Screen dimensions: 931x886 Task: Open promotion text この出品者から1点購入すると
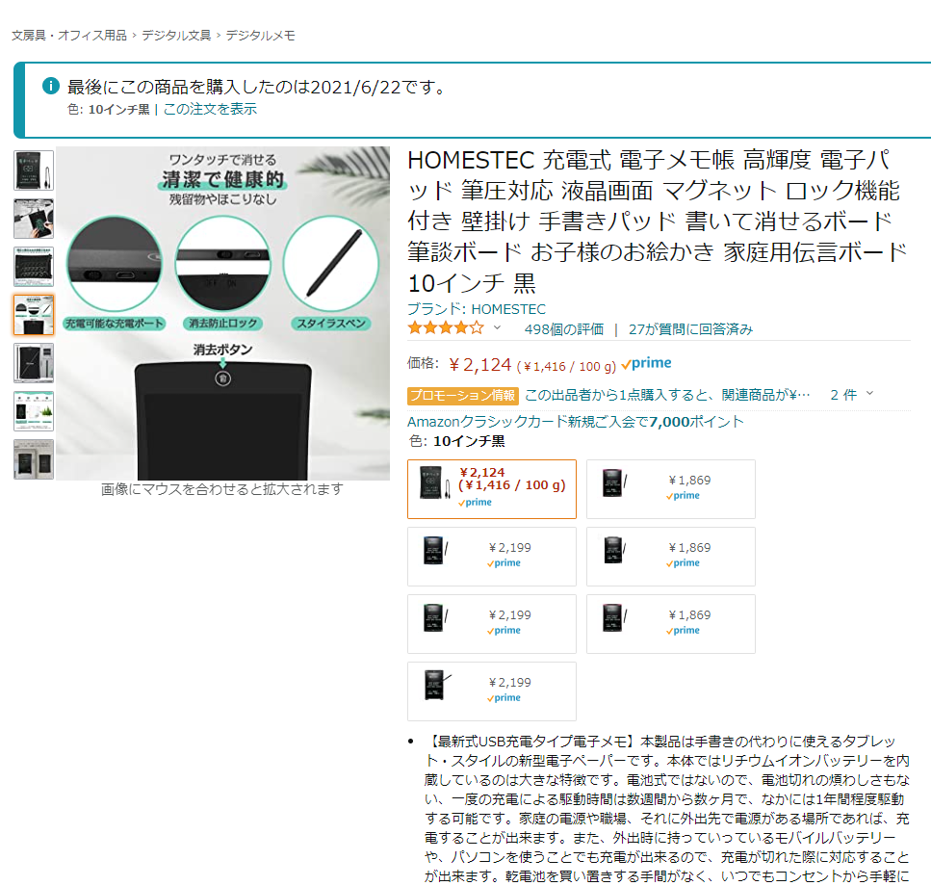[x=667, y=396]
